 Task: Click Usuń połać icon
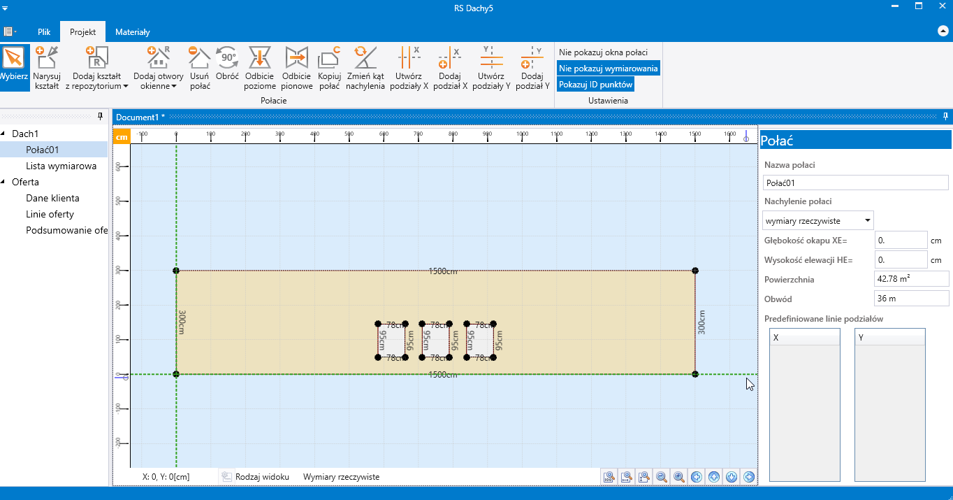pyautogui.click(x=200, y=68)
